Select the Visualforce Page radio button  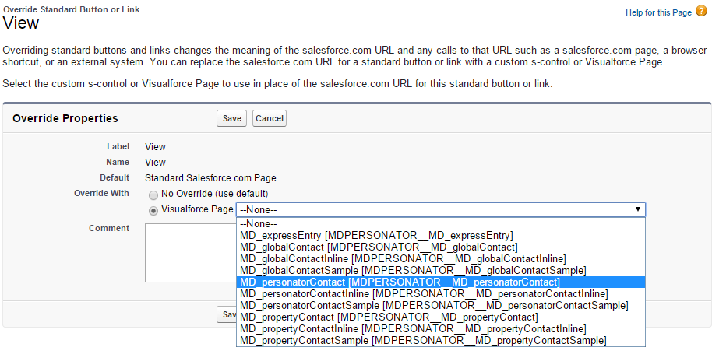click(153, 210)
